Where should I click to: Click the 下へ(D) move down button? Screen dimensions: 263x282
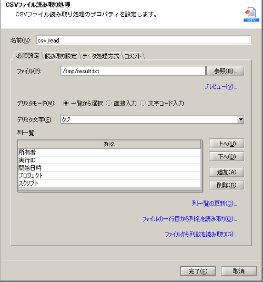coord(227,156)
